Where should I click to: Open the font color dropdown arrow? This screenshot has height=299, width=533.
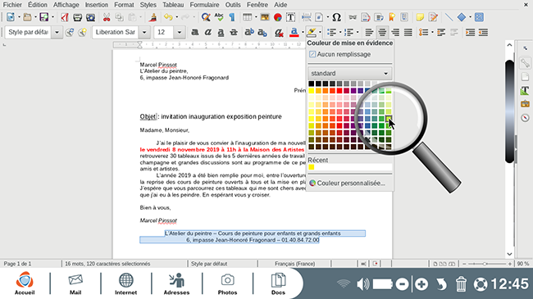coord(303,32)
